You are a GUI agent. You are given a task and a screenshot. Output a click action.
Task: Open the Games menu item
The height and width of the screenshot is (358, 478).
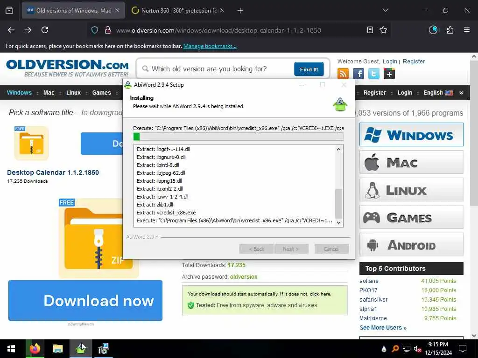click(101, 93)
